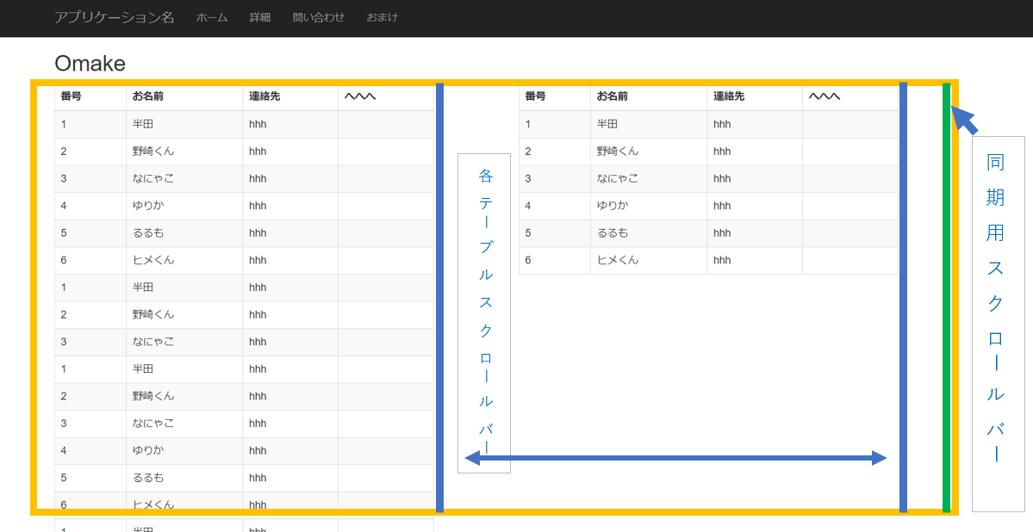Open the ホーム navigation item
The height and width of the screenshot is (532, 1033).
[x=212, y=17]
